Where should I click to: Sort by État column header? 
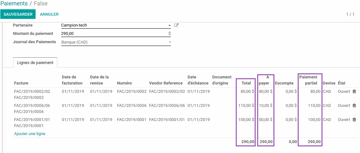point(341,83)
